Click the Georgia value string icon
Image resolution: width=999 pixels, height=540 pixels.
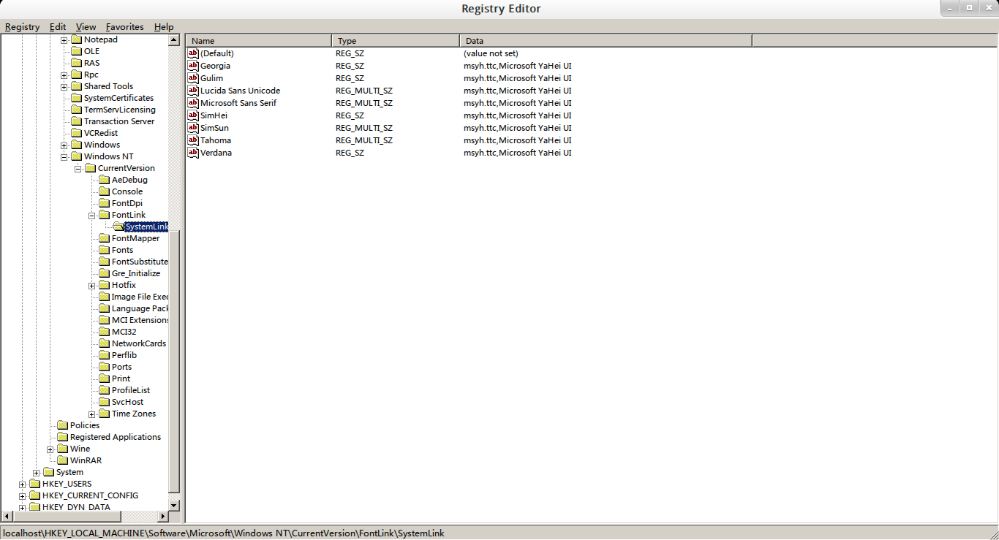point(193,66)
